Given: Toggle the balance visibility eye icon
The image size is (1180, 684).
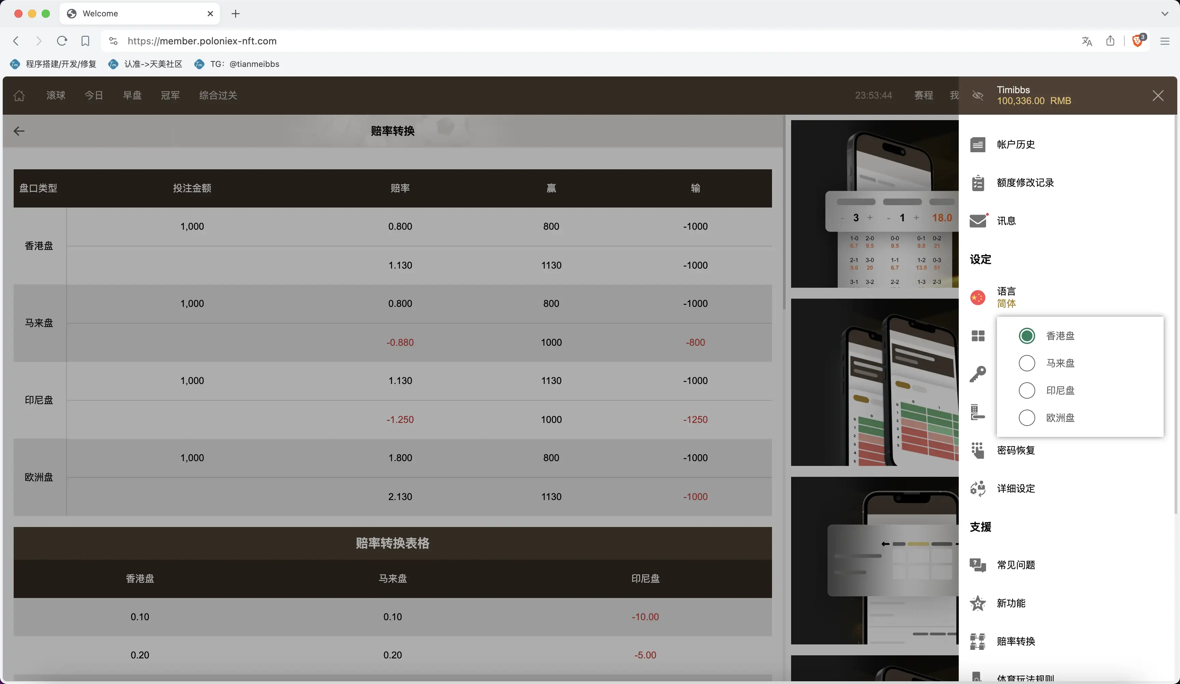Looking at the screenshot, I should pos(978,96).
